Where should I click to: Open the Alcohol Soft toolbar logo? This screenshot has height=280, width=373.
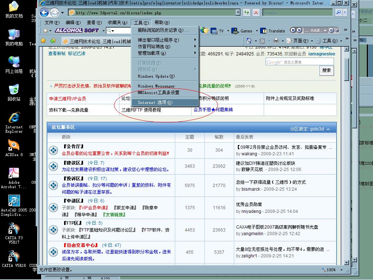pos(77,31)
